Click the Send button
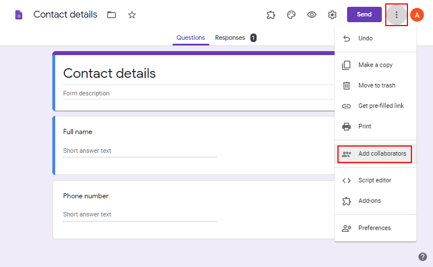433x267 pixels. click(x=364, y=14)
